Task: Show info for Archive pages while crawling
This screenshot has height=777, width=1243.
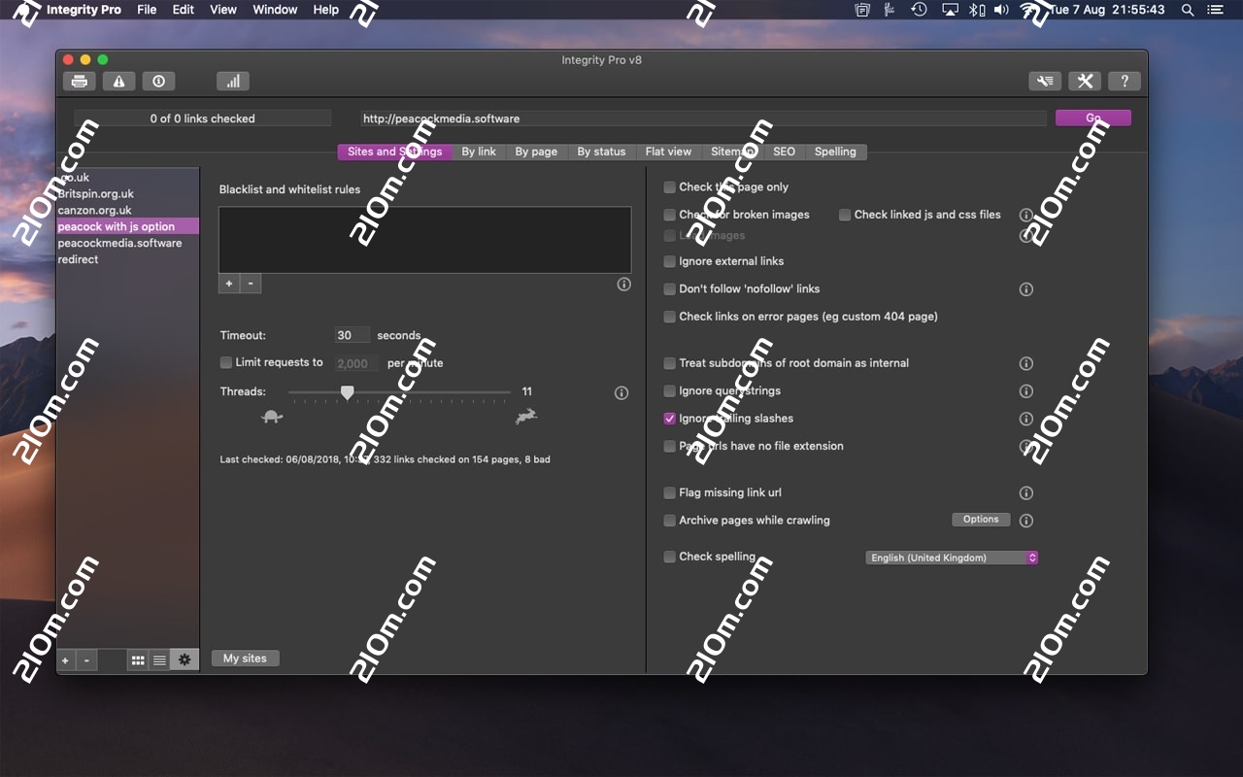Action: coord(1025,521)
